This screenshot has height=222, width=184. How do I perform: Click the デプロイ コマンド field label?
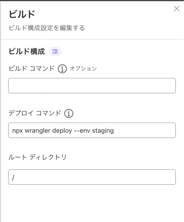35,113
